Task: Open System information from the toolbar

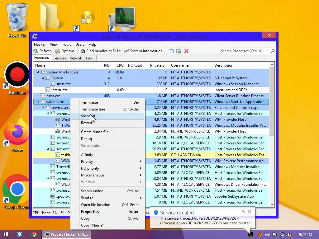Action: pos(143,51)
